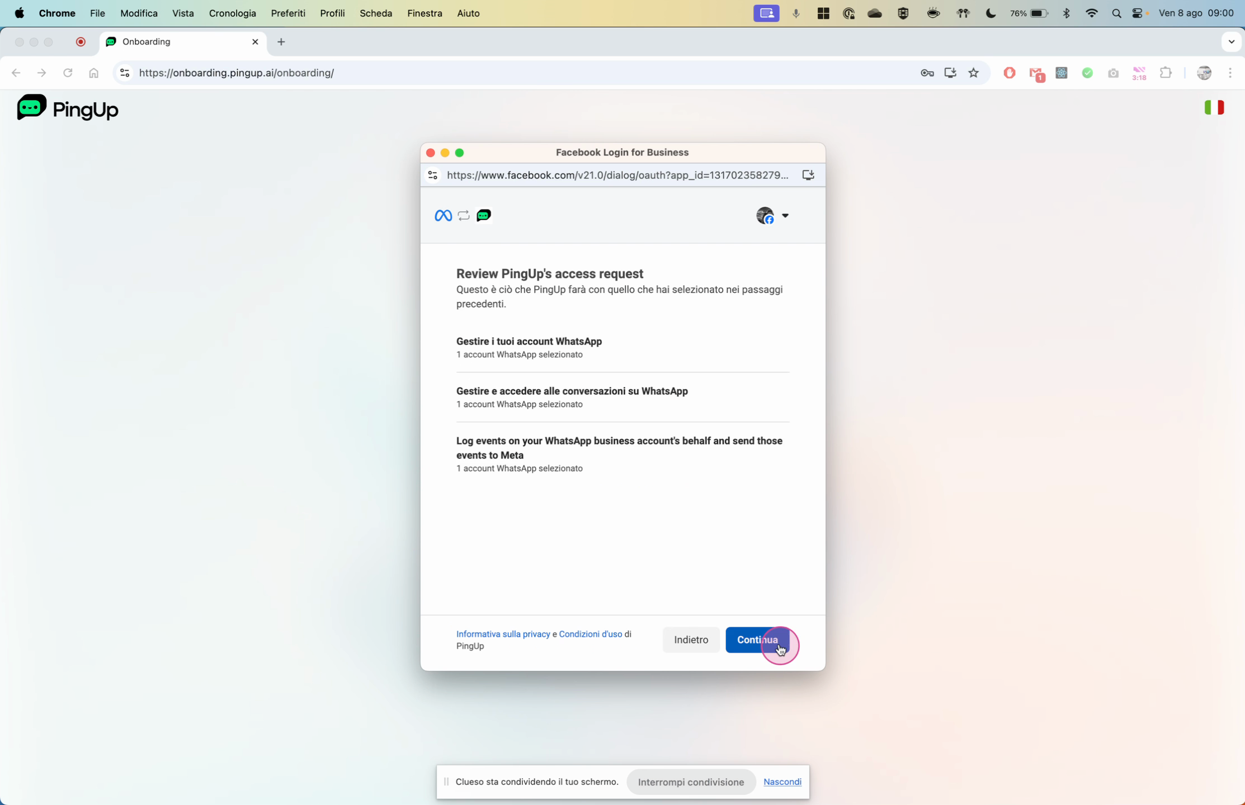Open the mail extension with badge
The width and height of the screenshot is (1245, 805).
(x=1036, y=74)
